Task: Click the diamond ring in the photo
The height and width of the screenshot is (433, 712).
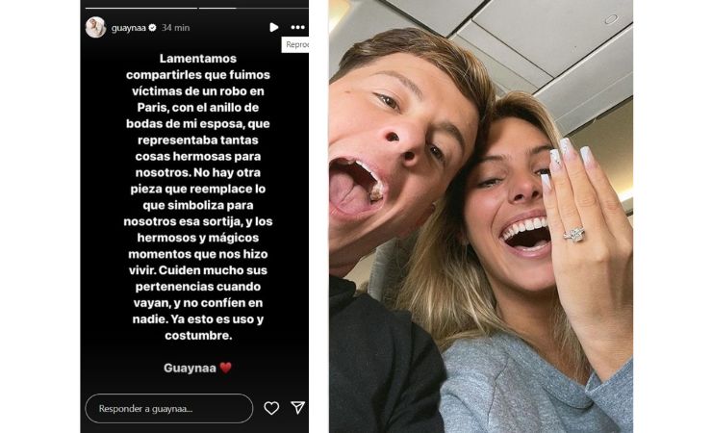Action: click(x=574, y=234)
